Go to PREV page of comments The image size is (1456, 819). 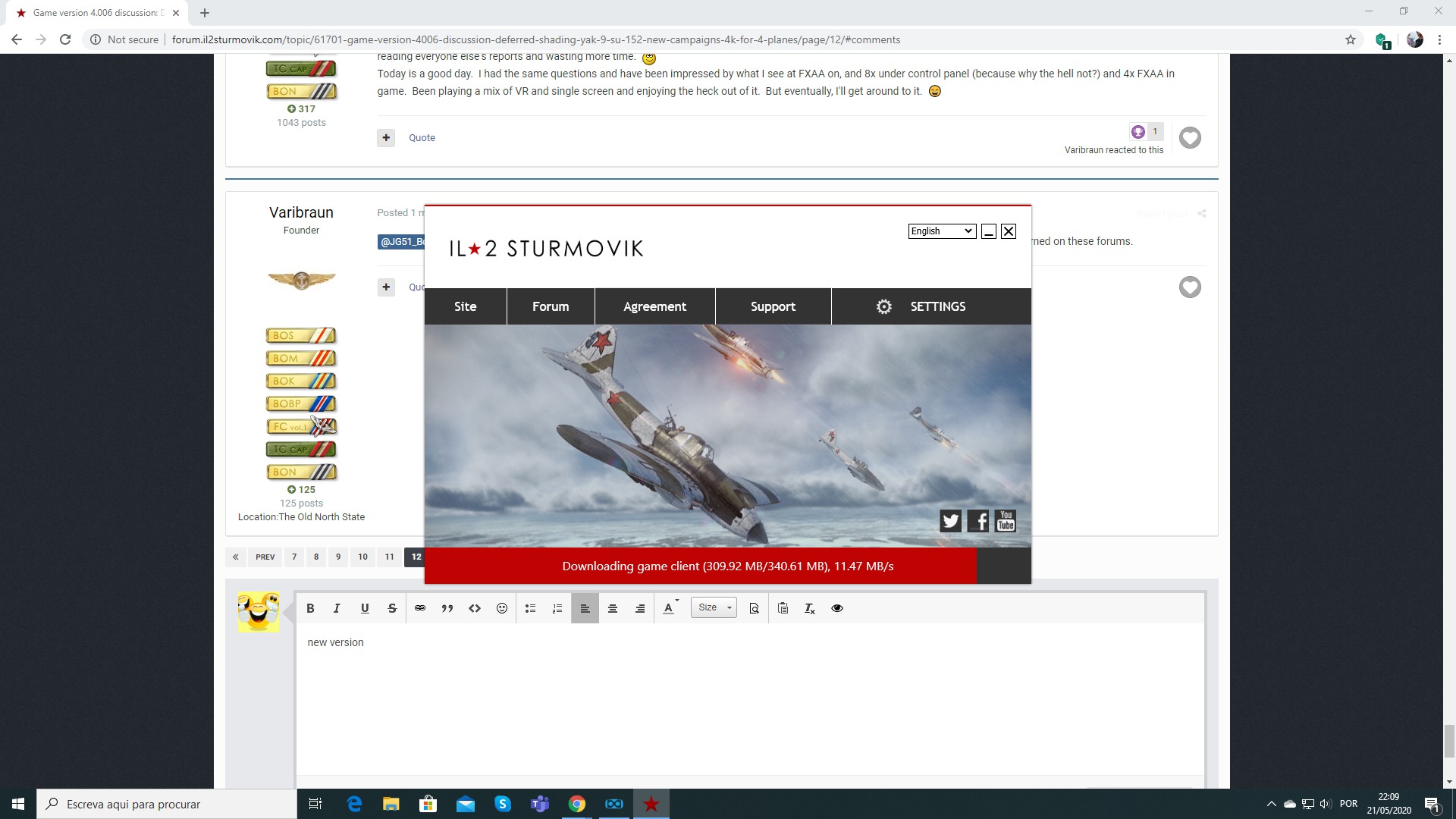[265, 557]
